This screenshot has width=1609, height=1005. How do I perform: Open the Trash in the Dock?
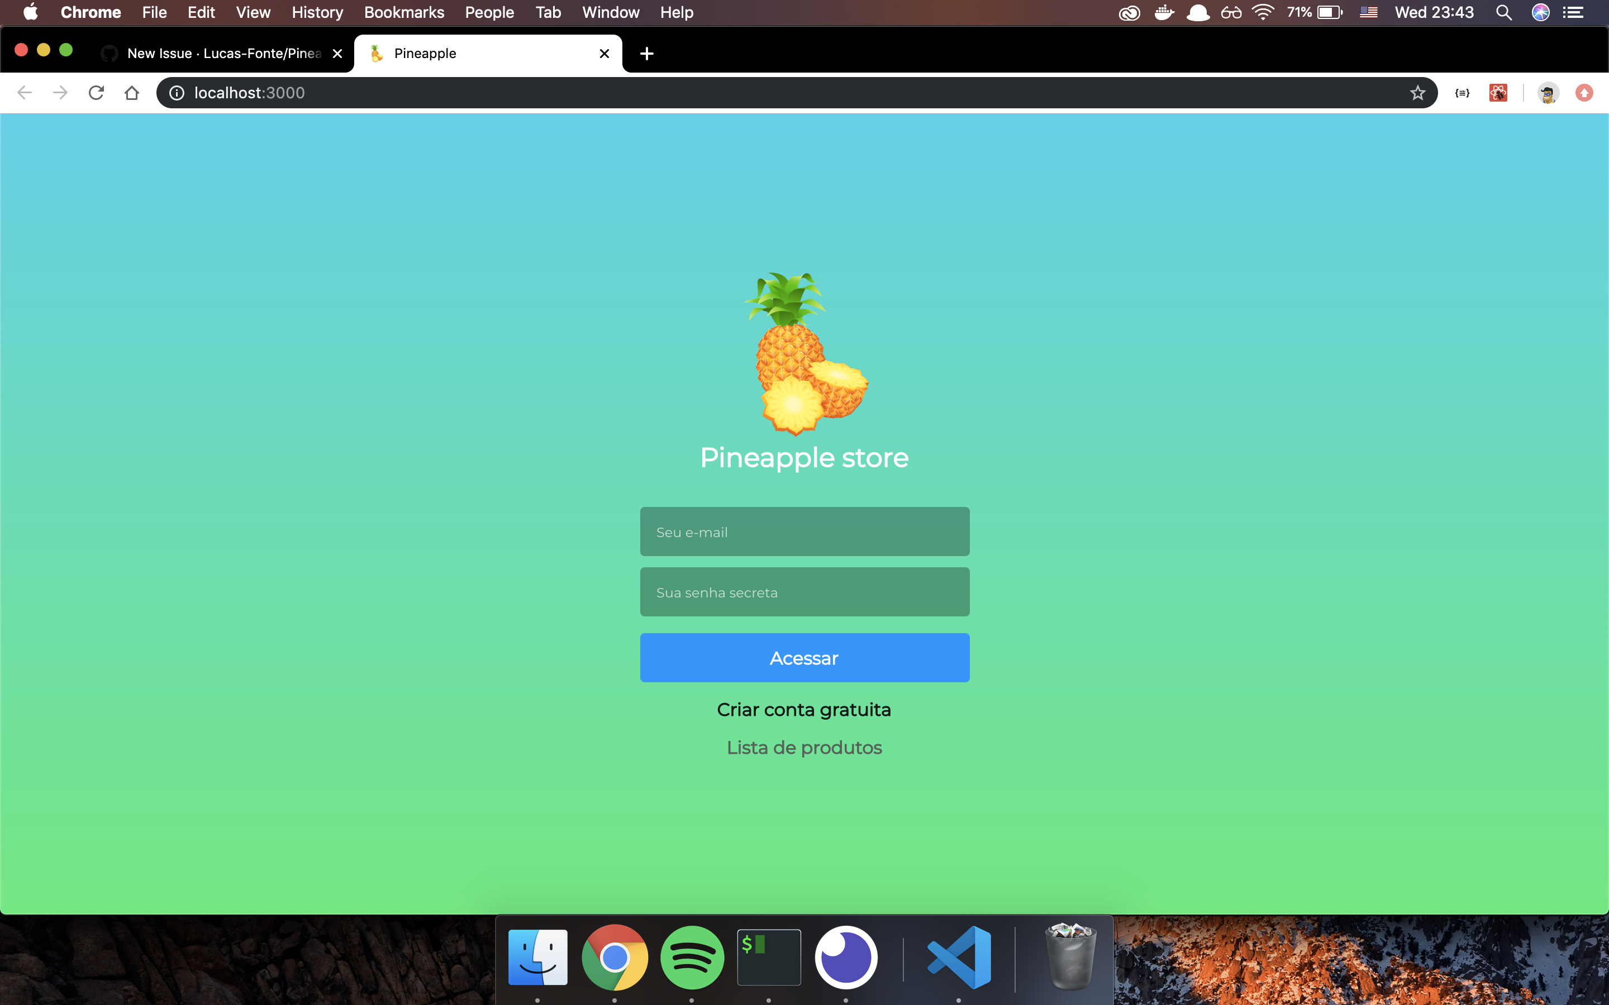(1070, 956)
